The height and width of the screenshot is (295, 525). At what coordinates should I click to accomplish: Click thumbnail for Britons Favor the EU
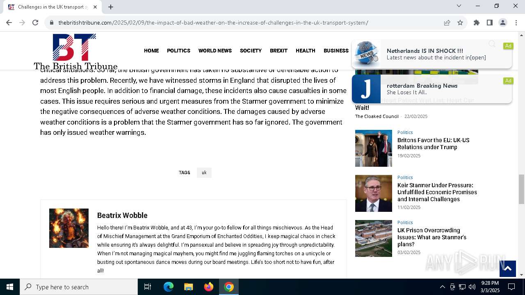coord(374,148)
